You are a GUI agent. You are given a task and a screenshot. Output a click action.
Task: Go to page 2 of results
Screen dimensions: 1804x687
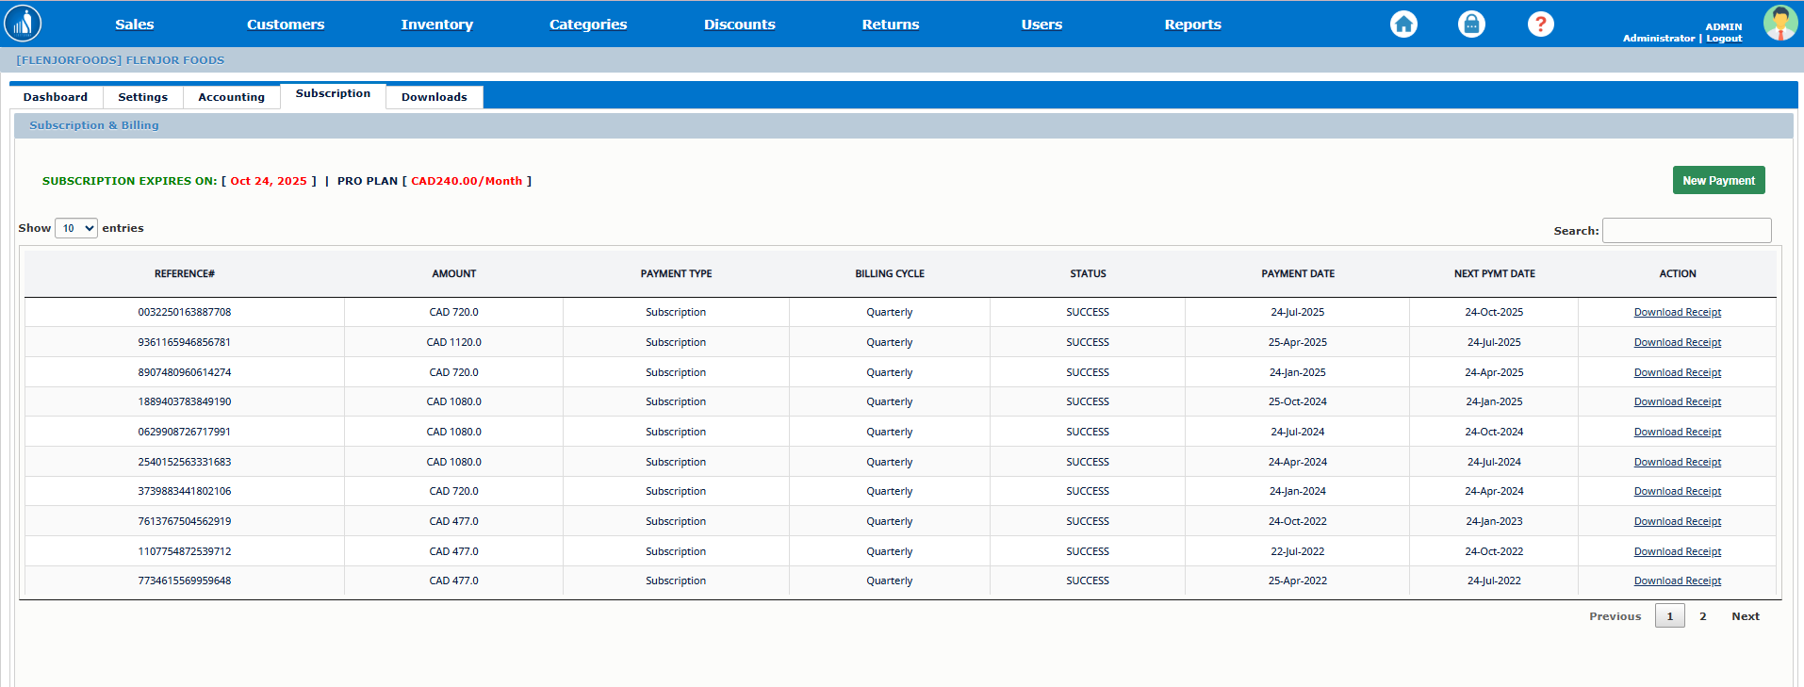tap(1703, 616)
